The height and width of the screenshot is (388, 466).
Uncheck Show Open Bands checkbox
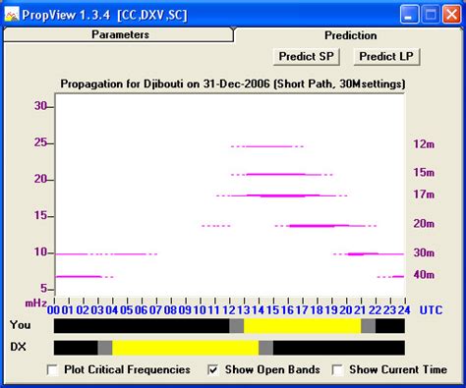click(213, 370)
